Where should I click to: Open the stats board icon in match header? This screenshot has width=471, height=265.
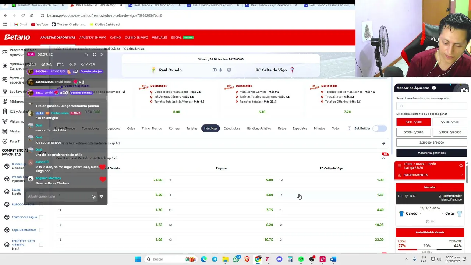pyautogui.click(x=229, y=70)
